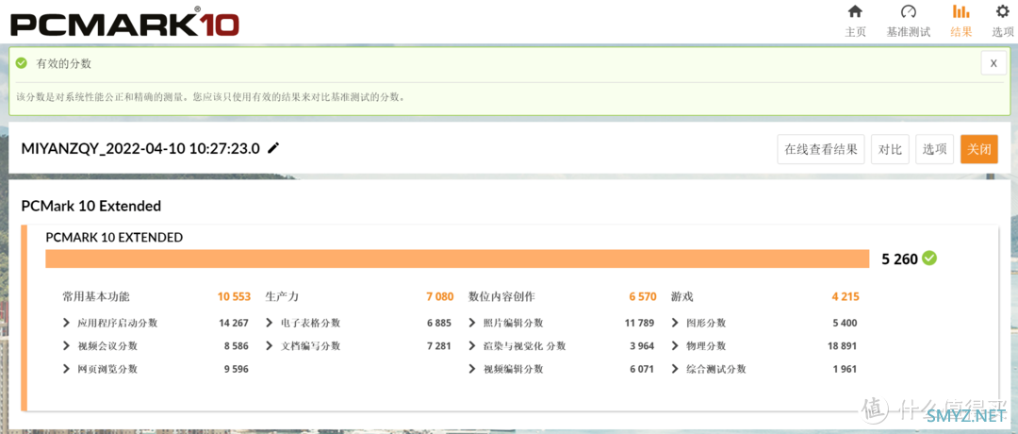The image size is (1018, 434).
Task: Switch to Benchmarks (基准测试) tab
Action: (909, 20)
